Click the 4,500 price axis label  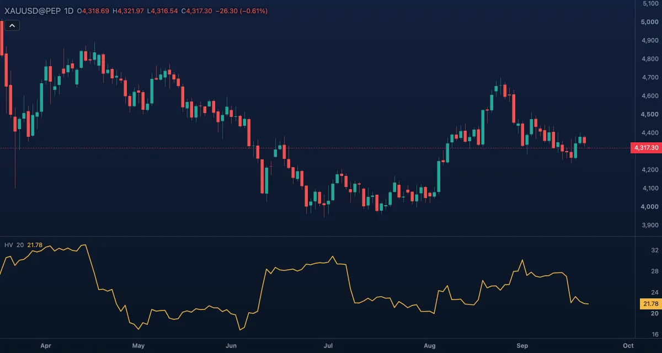click(x=649, y=114)
